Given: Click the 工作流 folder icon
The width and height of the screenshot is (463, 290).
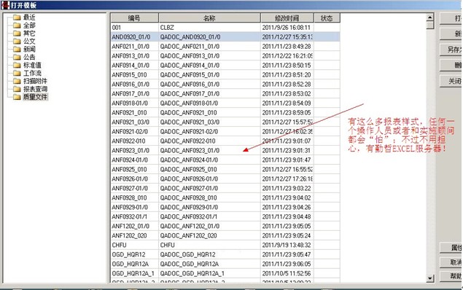Looking at the screenshot, I should 17,73.
